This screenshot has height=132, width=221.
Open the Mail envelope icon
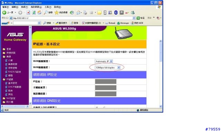[78, 13]
